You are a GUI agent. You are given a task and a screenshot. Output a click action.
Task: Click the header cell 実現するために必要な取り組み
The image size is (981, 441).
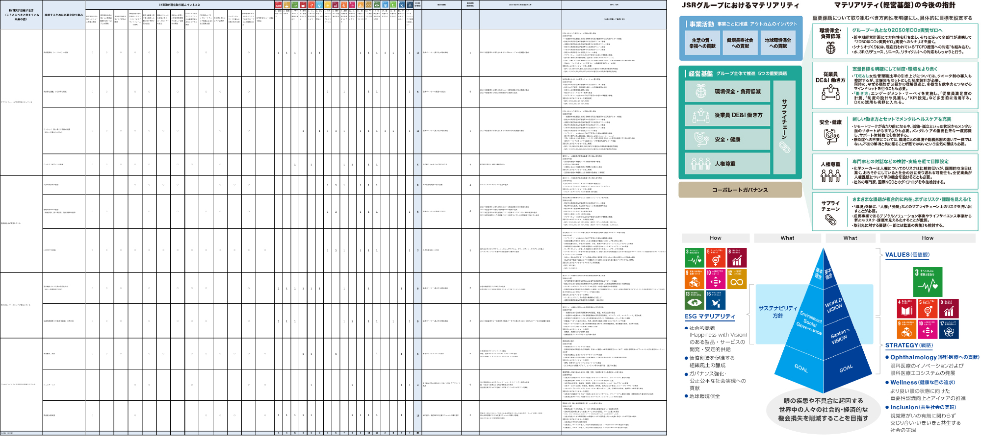[x=64, y=15]
